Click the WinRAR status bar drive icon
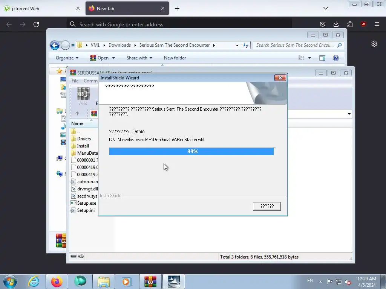 74,256
